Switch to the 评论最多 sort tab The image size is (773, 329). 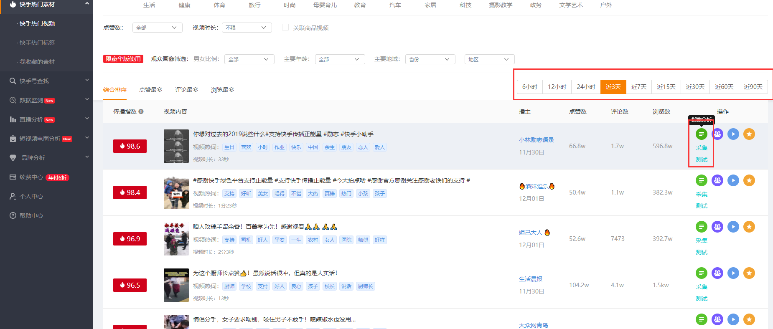coord(187,90)
